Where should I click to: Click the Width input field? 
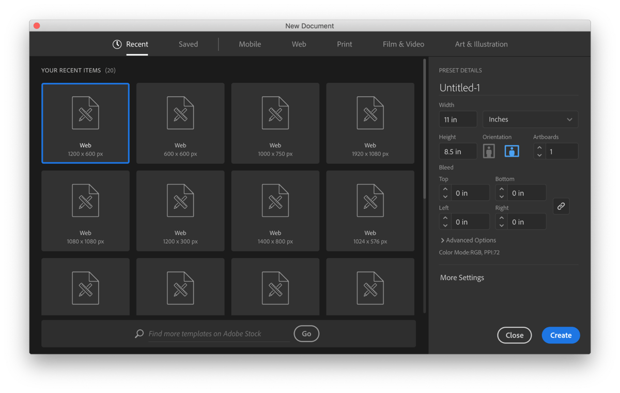coord(458,119)
